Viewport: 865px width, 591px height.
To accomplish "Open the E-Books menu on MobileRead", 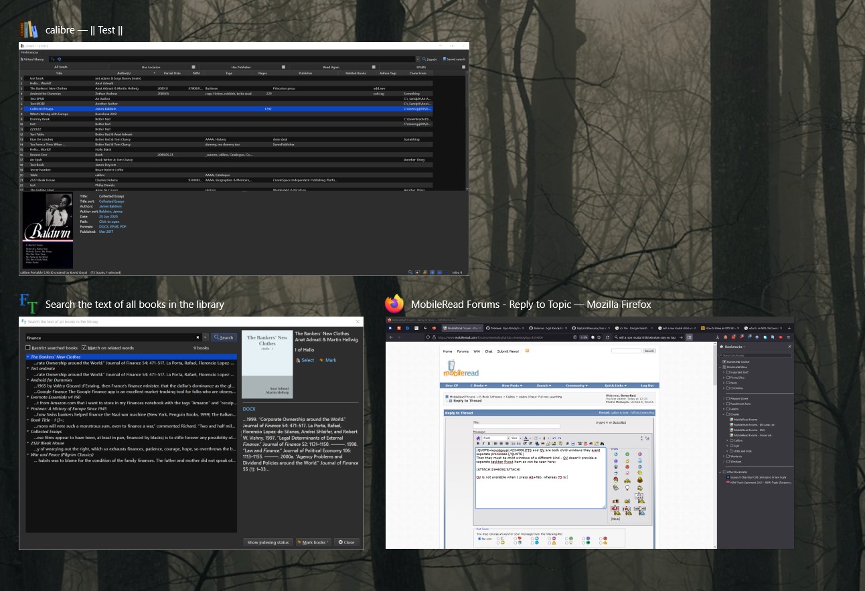I will (x=480, y=386).
